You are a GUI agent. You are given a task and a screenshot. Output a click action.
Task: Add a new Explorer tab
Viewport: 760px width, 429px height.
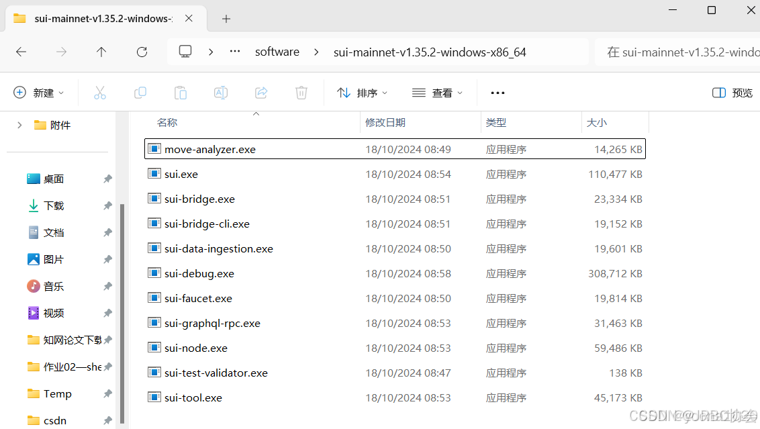[x=226, y=18]
